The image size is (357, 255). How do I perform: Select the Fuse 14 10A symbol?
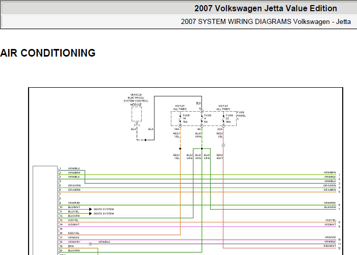[x=180, y=119]
